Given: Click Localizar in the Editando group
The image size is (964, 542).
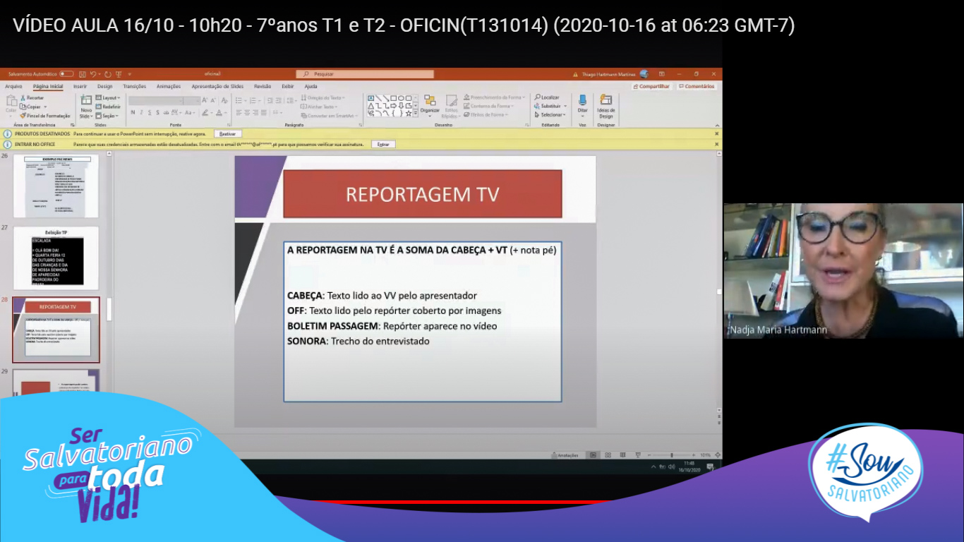Looking at the screenshot, I should click(x=547, y=97).
